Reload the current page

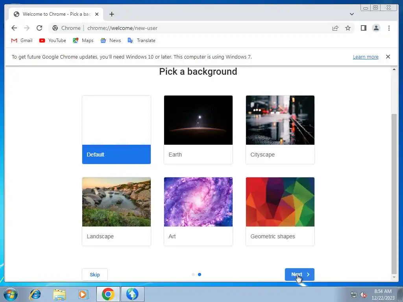pyautogui.click(x=39, y=28)
